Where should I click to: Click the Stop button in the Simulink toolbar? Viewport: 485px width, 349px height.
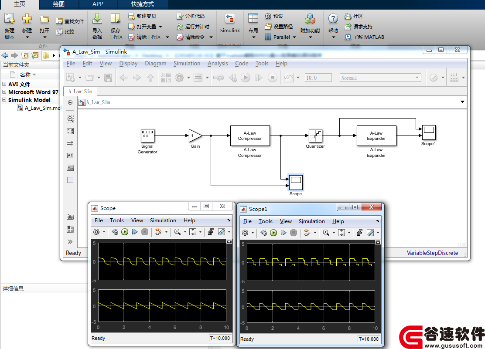273,78
